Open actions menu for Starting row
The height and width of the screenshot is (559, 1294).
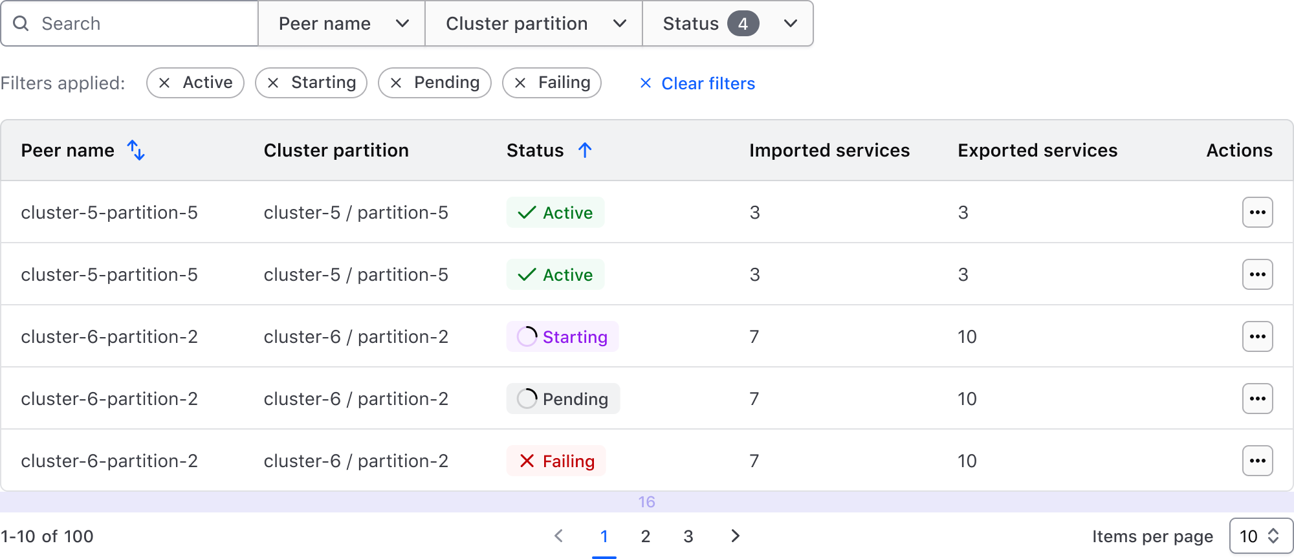[1257, 336]
